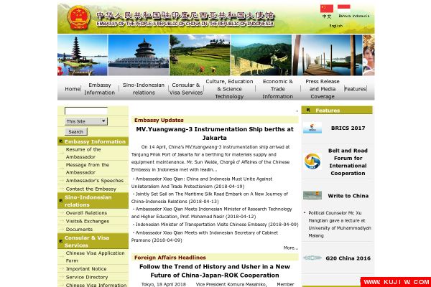
Task: Switch language to 中文
Action: [327, 17]
